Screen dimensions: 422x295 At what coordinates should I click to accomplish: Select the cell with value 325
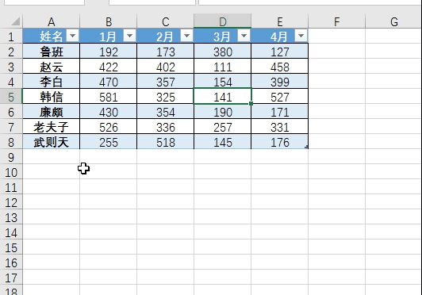pos(165,97)
